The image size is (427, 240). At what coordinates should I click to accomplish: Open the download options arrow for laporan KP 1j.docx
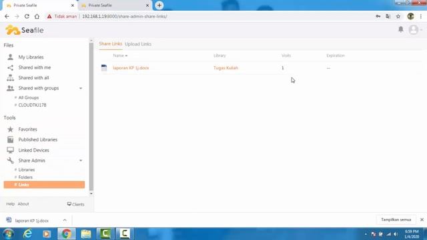tap(65, 220)
